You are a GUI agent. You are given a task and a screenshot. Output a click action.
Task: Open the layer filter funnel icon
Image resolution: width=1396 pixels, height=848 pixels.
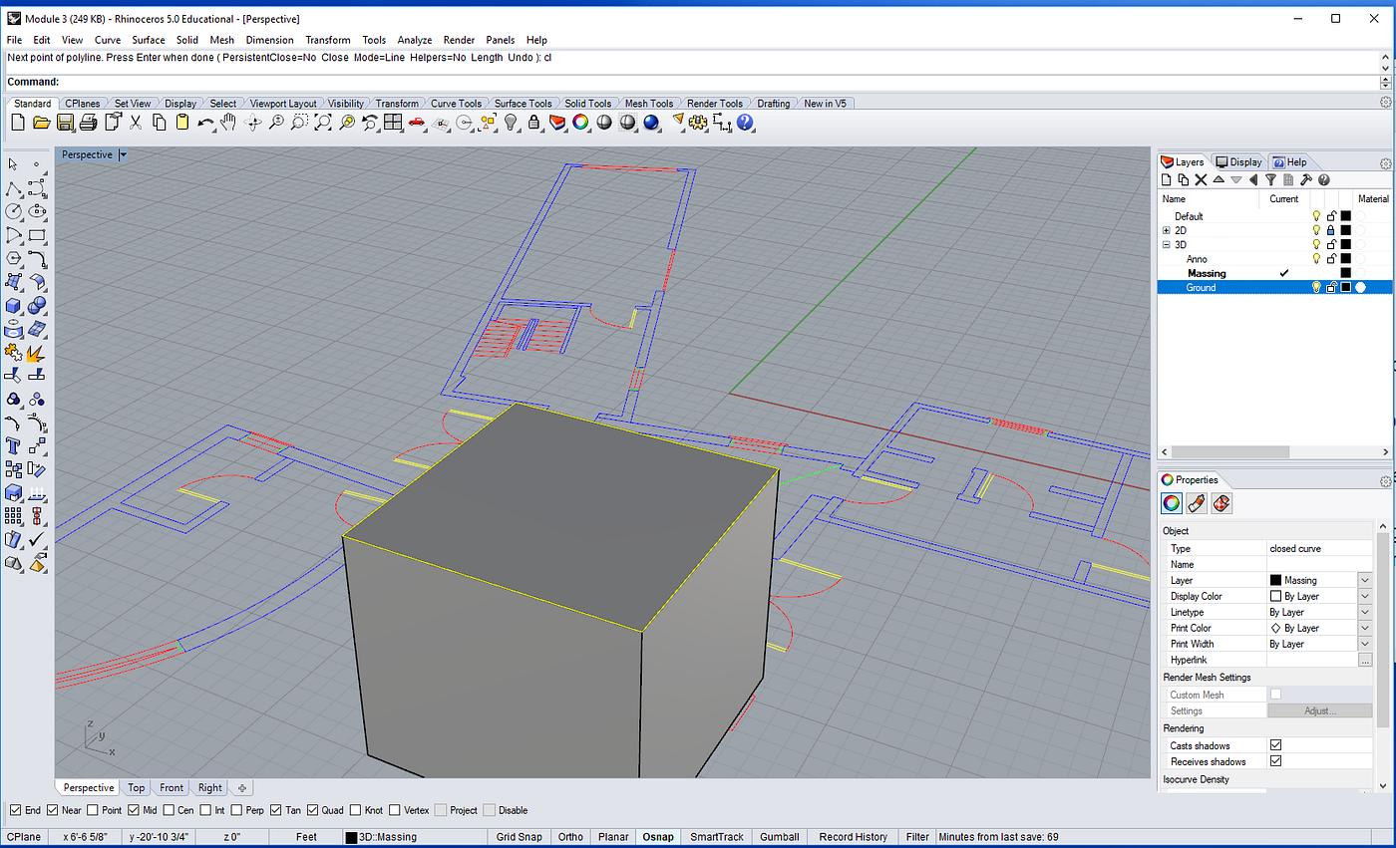(x=1270, y=180)
